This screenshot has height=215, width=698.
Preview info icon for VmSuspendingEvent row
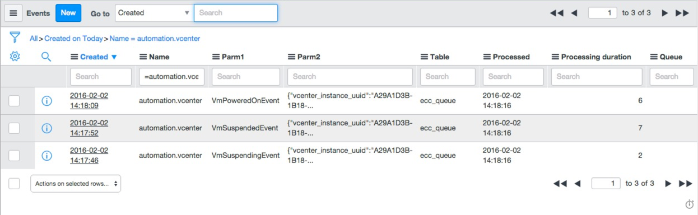[x=46, y=155]
